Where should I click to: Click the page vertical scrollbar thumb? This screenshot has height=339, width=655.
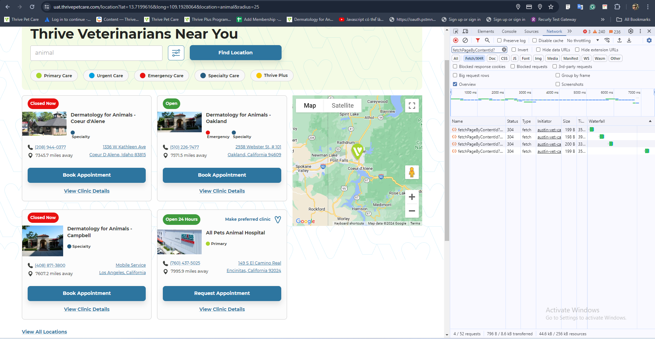pyautogui.click(x=447, y=150)
